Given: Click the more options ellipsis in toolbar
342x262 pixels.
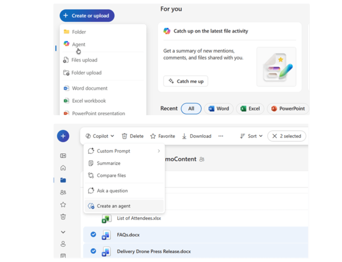Looking at the screenshot, I should pyautogui.click(x=221, y=136).
